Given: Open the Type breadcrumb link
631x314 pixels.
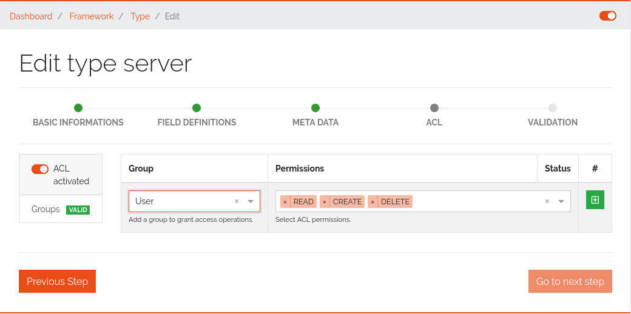Looking at the screenshot, I should point(140,16).
